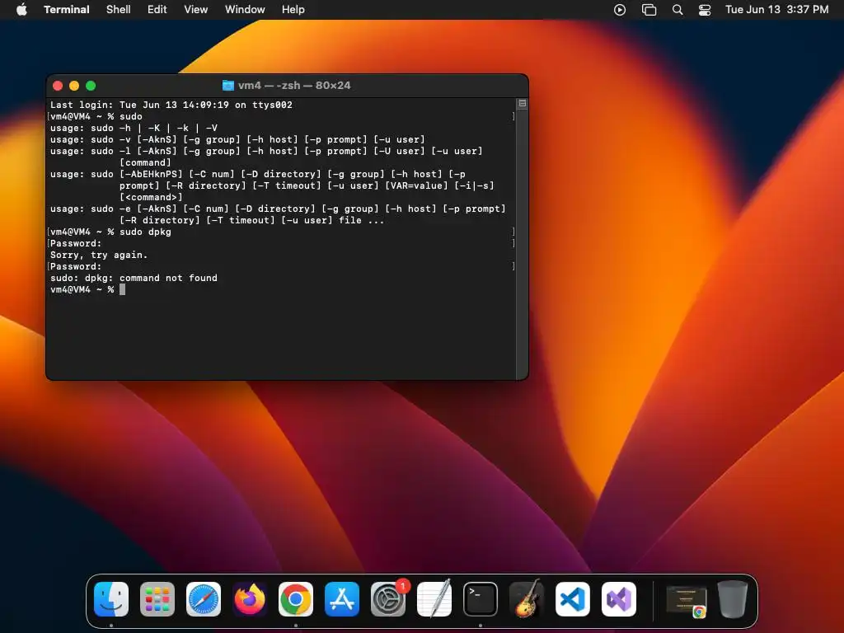Click the screen recording play icon in menu bar
Screen dimensions: 844x633
[620, 10]
